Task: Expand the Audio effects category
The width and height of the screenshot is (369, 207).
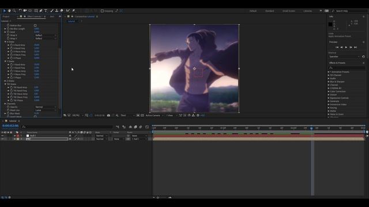Action: click(329, 78)
